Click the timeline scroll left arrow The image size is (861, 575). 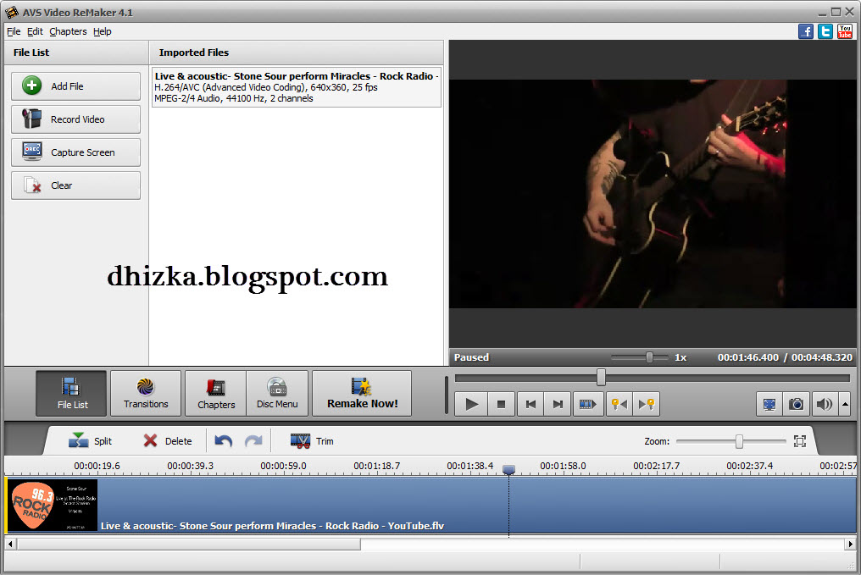(x=10, y=545)
